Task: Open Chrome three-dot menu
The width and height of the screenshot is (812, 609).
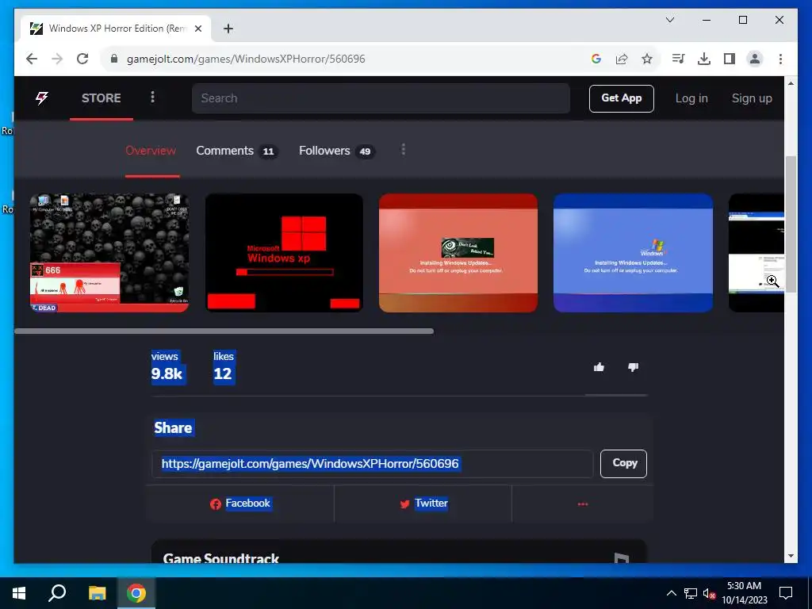Action: [780, 59]
